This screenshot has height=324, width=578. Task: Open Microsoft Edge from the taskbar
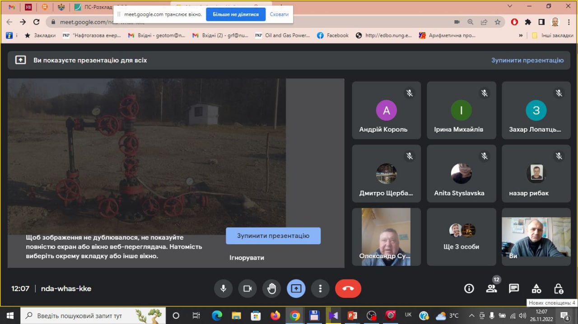tap(216, 315)
